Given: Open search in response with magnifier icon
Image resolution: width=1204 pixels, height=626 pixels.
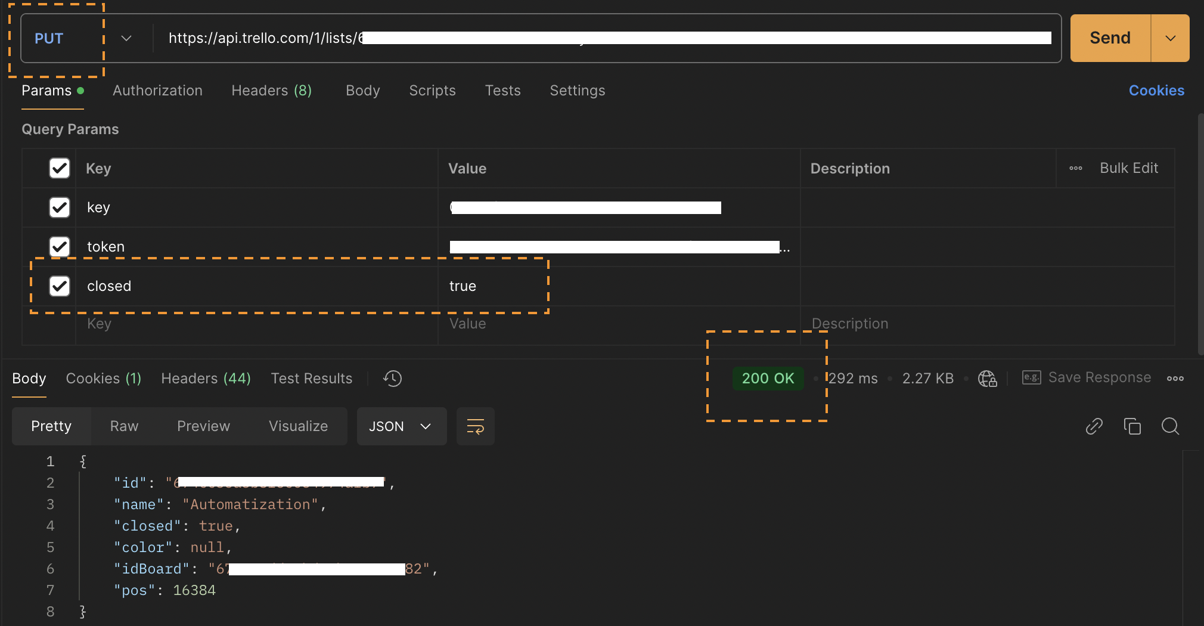Looking at the screenshot, I should point(1170,426).
